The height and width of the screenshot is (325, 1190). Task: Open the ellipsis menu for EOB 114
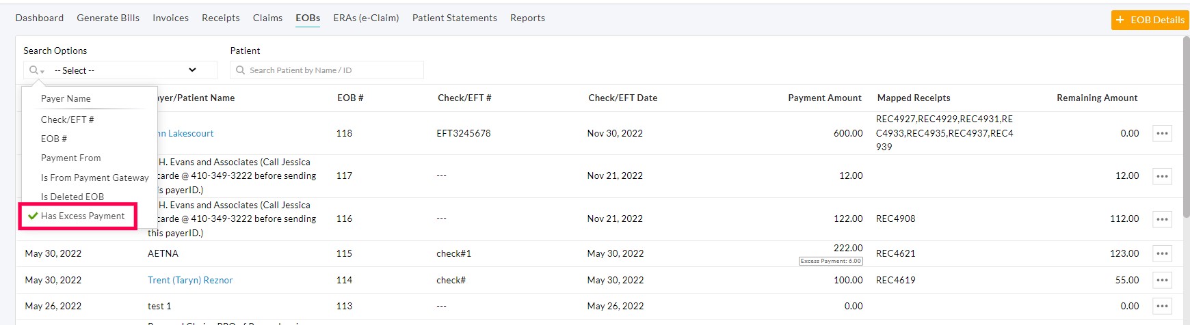tap(1161, 280)
